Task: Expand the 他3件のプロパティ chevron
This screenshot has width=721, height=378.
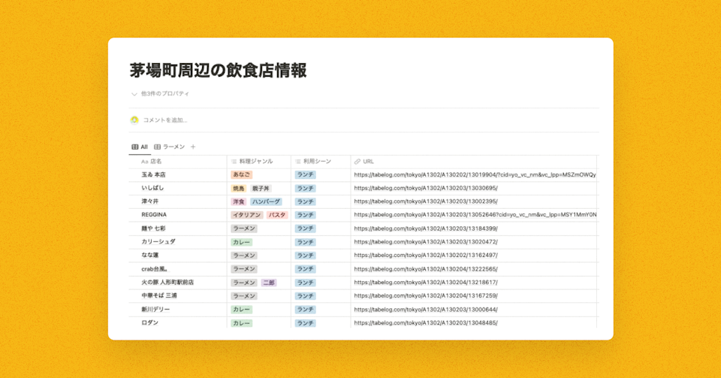Action: pos(134,94)
